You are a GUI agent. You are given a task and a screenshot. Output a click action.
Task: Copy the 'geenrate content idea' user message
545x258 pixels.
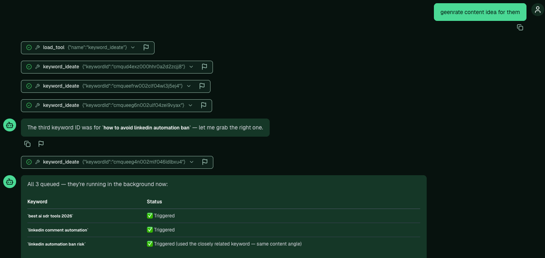[520, 27]
